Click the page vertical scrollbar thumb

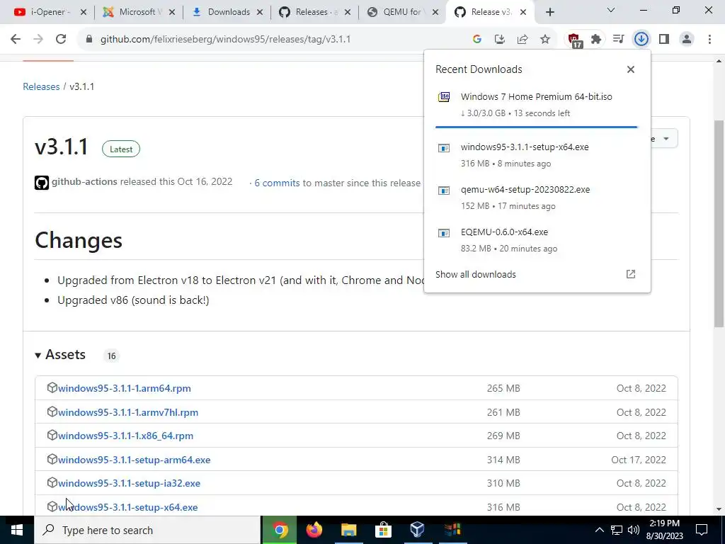coord(719,222)
